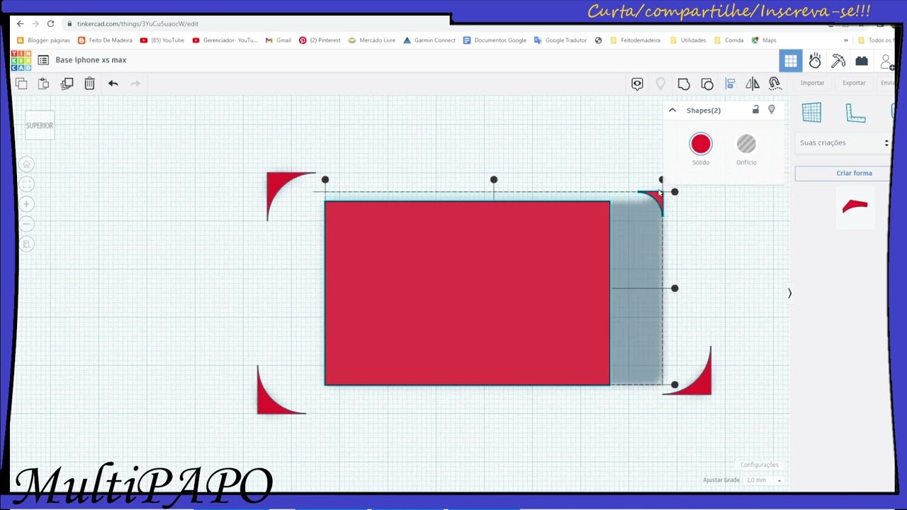Open the Feito De Madeira bookmark
This screenshot has height=510, width=907.
(106, 40)
